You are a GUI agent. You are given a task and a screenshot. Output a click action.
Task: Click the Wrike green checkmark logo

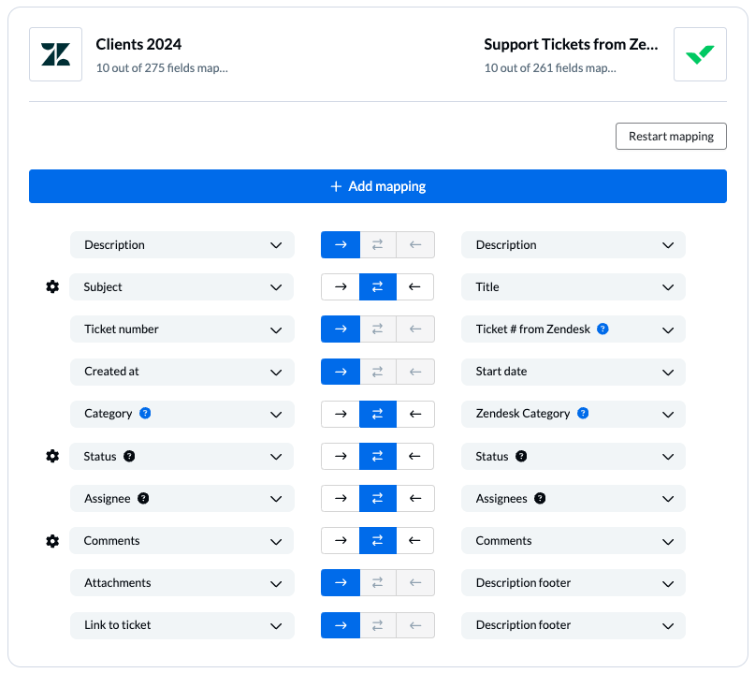point(700,54)
